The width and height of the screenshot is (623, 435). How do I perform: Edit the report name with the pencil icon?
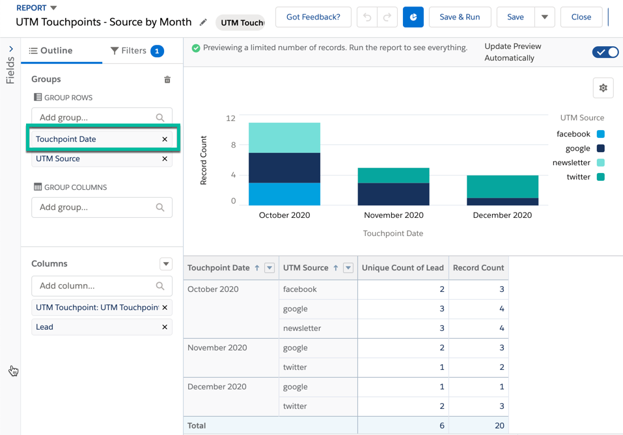click(202, 21)
